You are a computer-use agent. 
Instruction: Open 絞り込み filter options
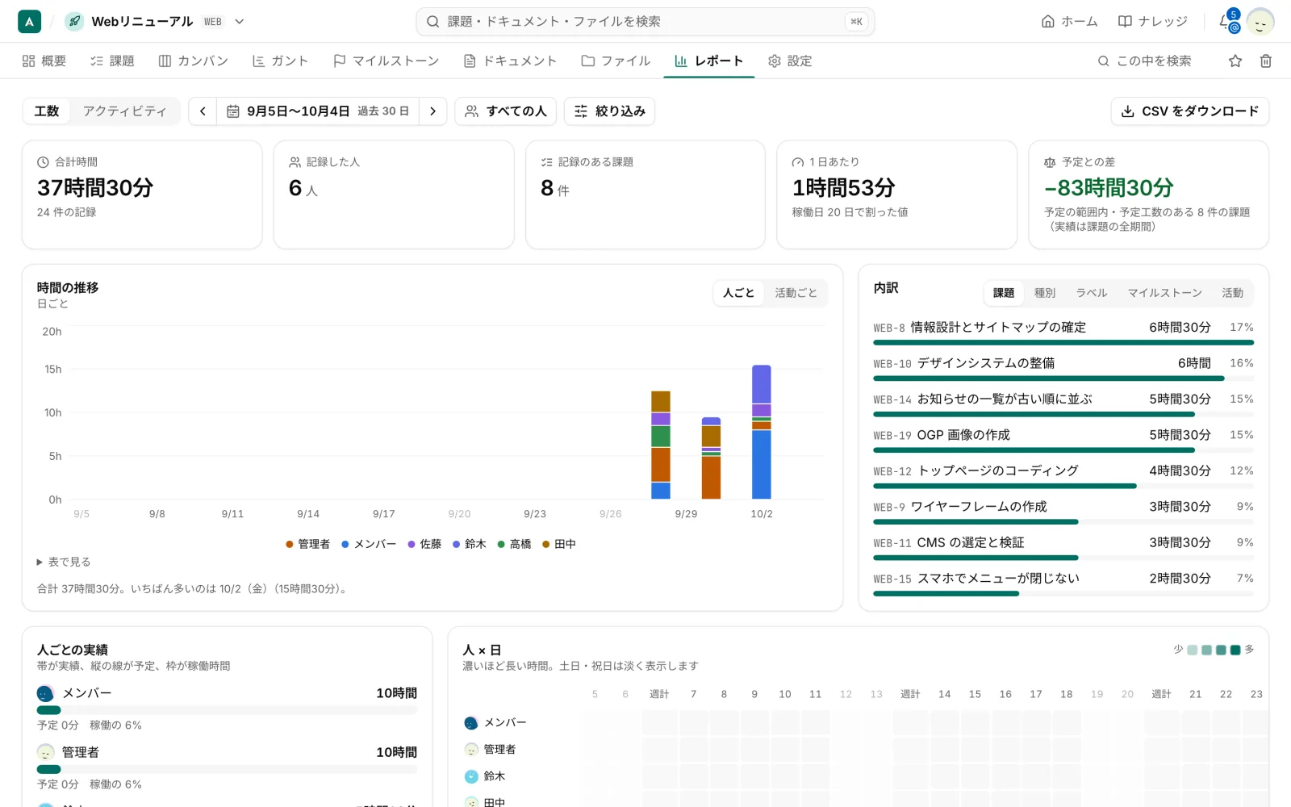click(x=609, y=111)
